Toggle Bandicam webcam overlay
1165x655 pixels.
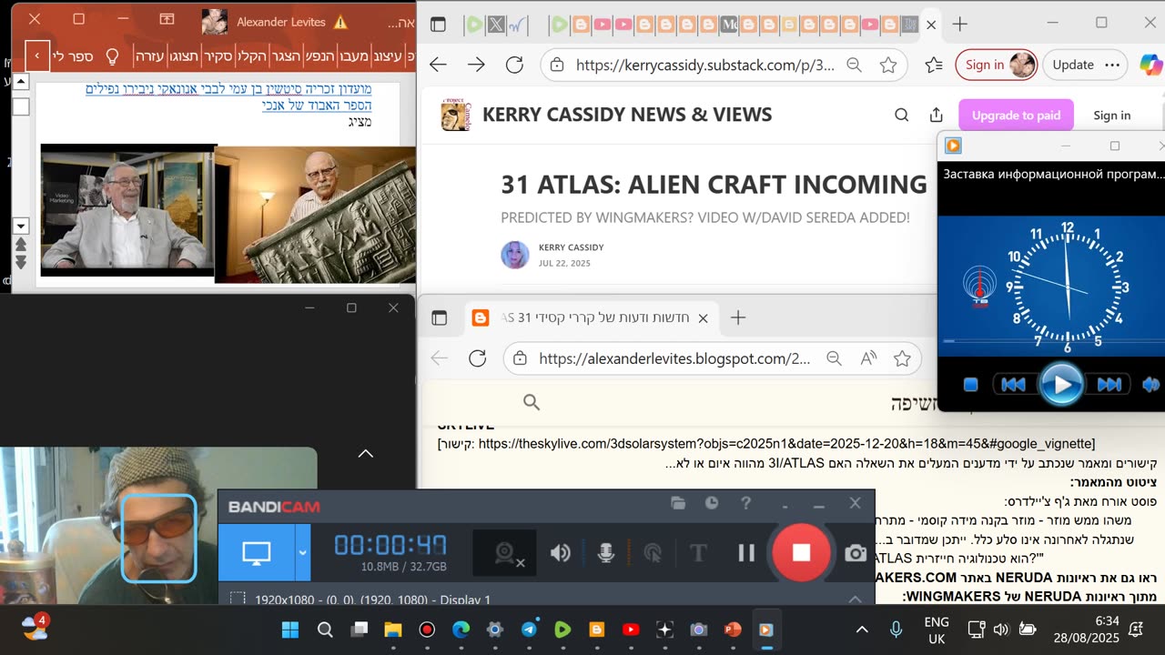tap(505, 552)
